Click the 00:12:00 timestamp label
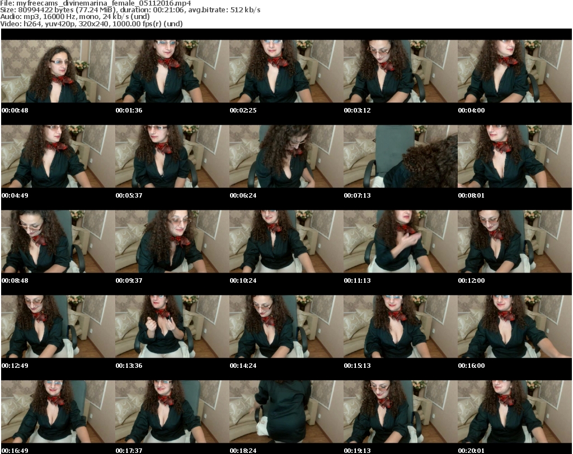Screen dimensions: 573x454 coord(471,280)
